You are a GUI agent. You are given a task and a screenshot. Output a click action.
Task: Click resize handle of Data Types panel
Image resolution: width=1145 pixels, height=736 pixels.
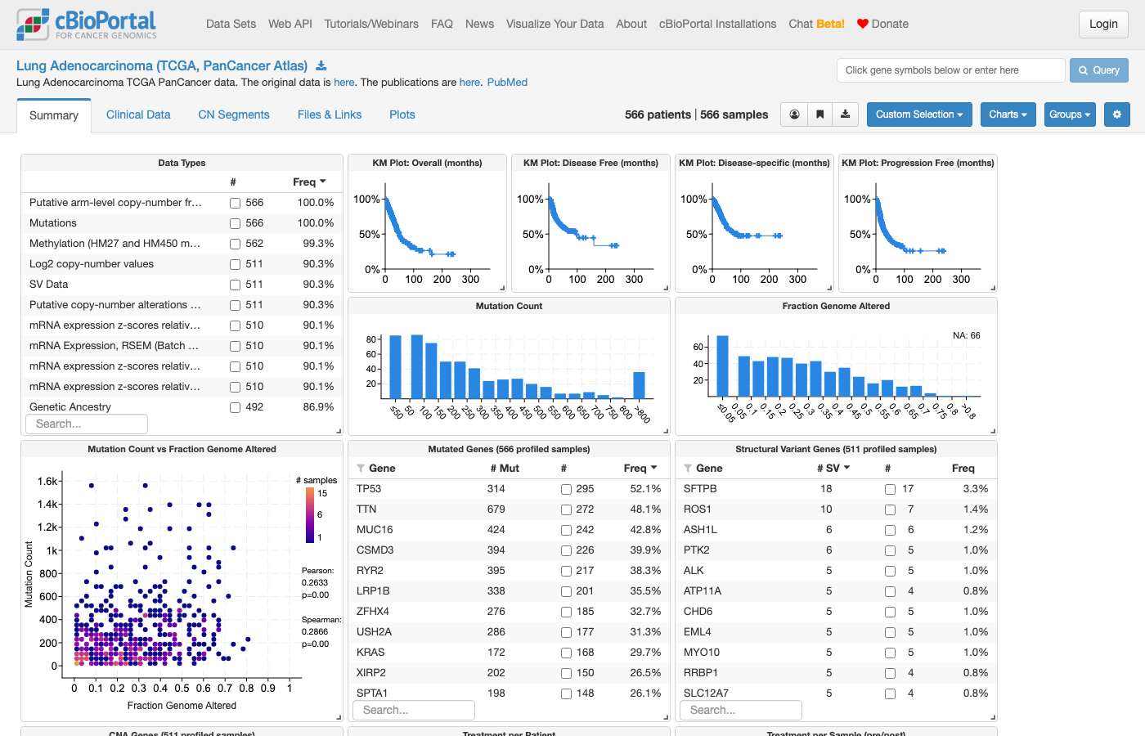click(x=339, y=431)
